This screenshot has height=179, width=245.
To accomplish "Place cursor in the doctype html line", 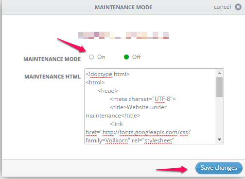I will click(107, 74).
